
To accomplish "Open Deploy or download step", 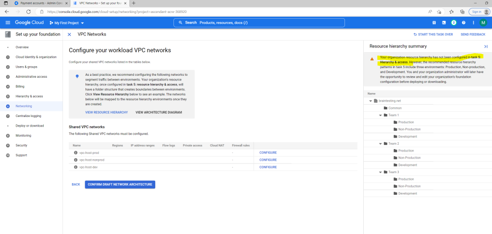I will (x=30, y=126).
